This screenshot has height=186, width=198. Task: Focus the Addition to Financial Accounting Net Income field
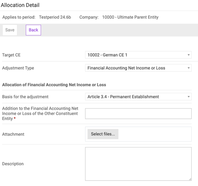[138, 114]
